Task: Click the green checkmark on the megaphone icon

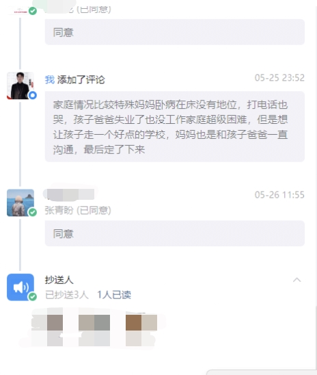Action: tap(33, 296)
